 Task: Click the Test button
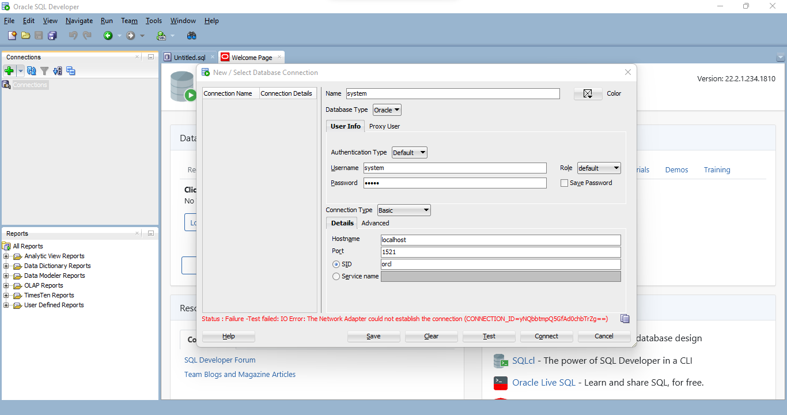coord(489,336)
